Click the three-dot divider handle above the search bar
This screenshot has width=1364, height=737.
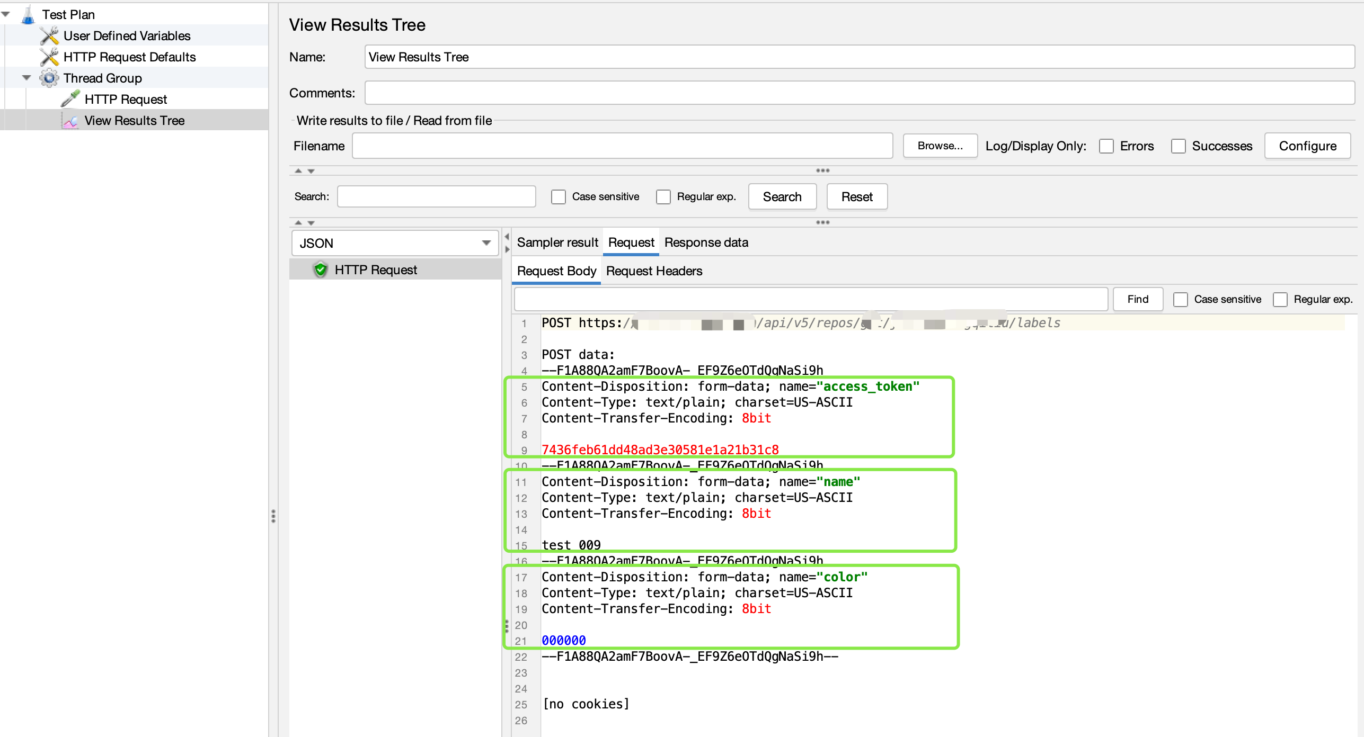[822, 170]
